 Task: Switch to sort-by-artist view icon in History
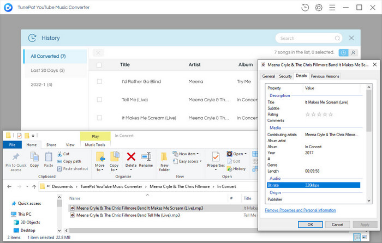[353, 52]
